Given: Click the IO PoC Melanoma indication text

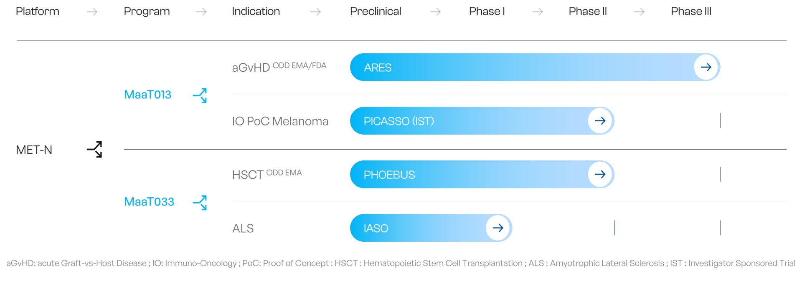Looking at the screenshot, I should 280,121.
